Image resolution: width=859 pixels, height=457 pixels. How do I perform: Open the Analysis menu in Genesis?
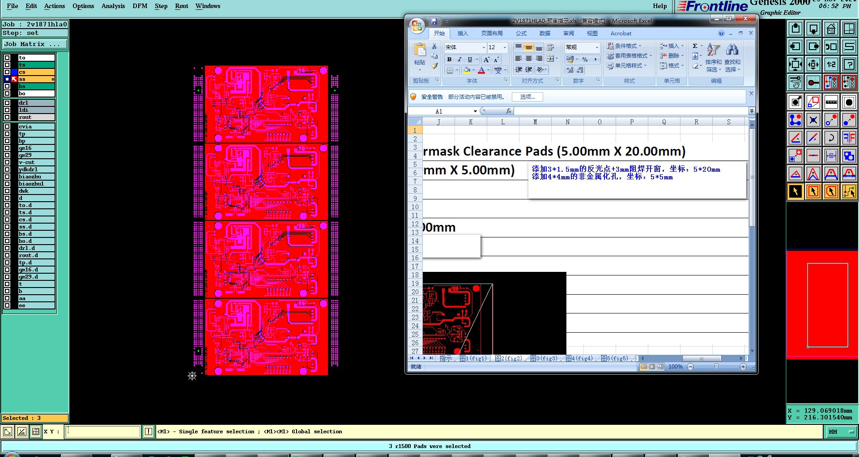(x=113, y=6)
